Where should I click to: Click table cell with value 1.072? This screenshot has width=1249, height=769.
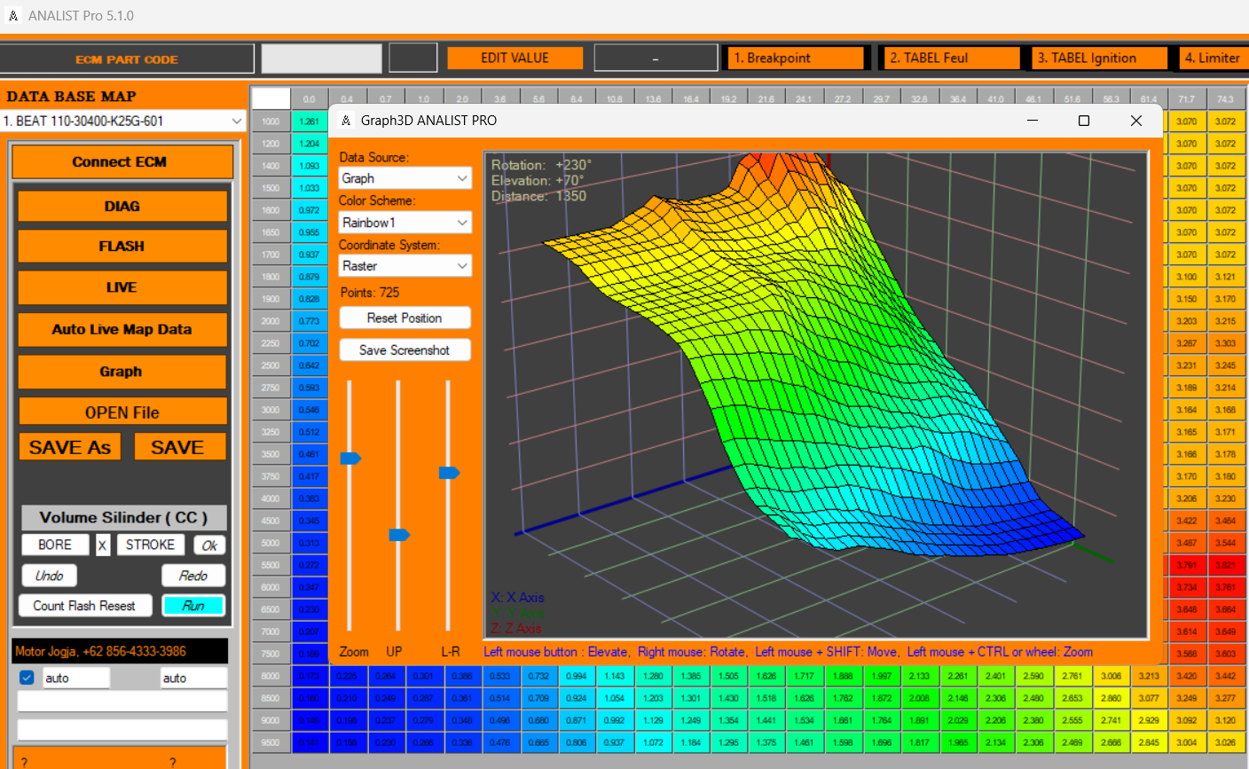(x=653, y=742)
